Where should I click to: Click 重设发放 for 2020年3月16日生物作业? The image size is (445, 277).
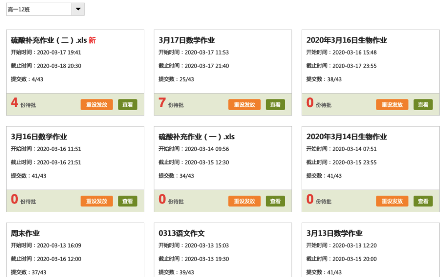392,104
